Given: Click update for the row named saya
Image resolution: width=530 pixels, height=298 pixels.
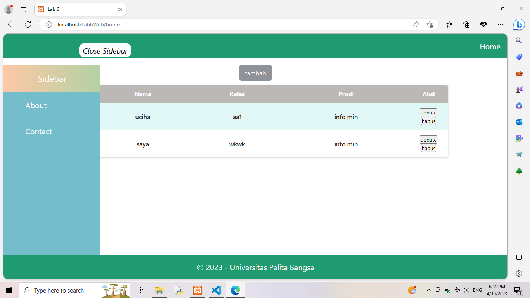Looking at the screenshot, I should click(x=428, y=139).
